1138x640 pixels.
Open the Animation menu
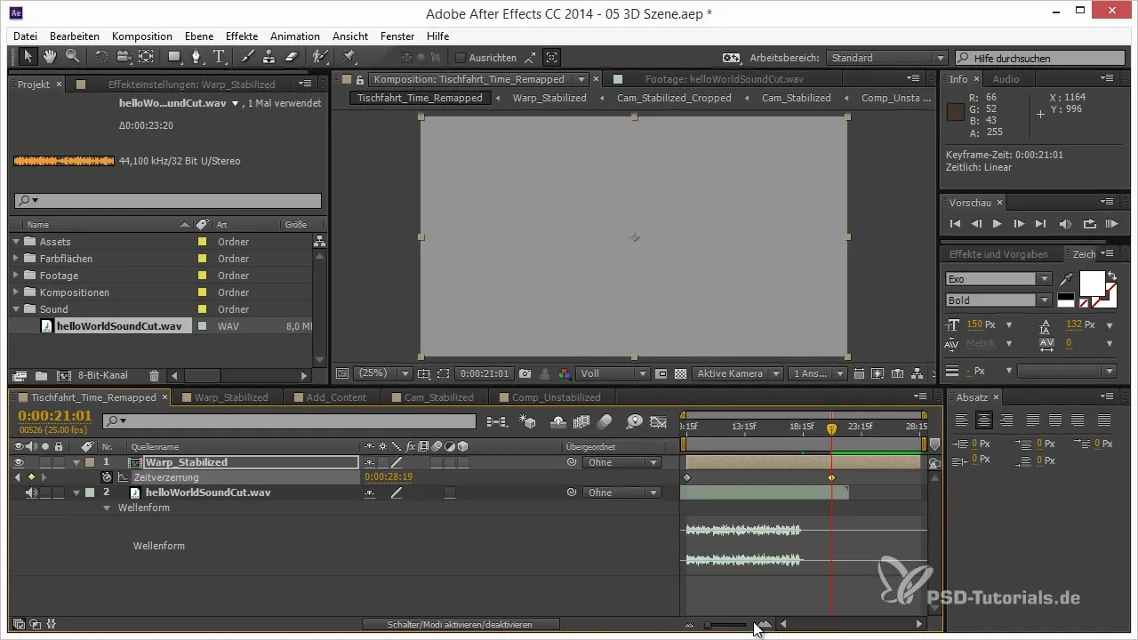point(295,36)
